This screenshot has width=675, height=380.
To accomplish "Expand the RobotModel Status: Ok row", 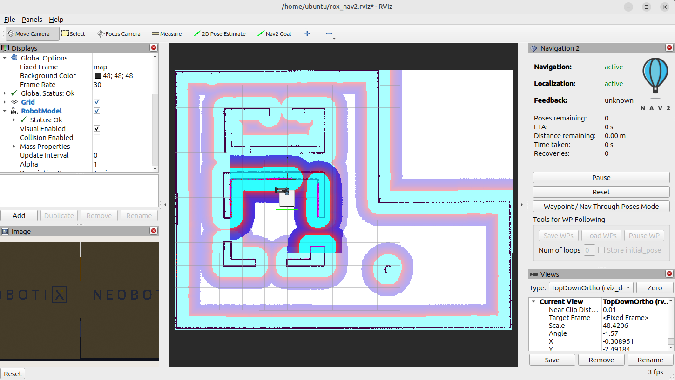I will 14,120.
